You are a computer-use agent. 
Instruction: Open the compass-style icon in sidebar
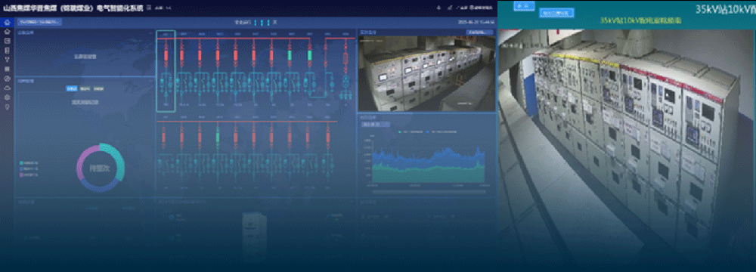[7, 78]
